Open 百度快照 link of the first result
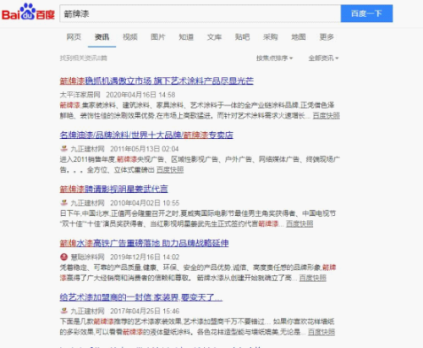The height and width of the screenshot is (348, 423). (x=327, y=115)
